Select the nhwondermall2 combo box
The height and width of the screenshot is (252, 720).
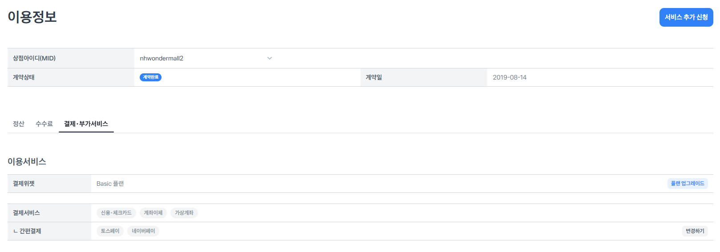[x=206, y=58]
